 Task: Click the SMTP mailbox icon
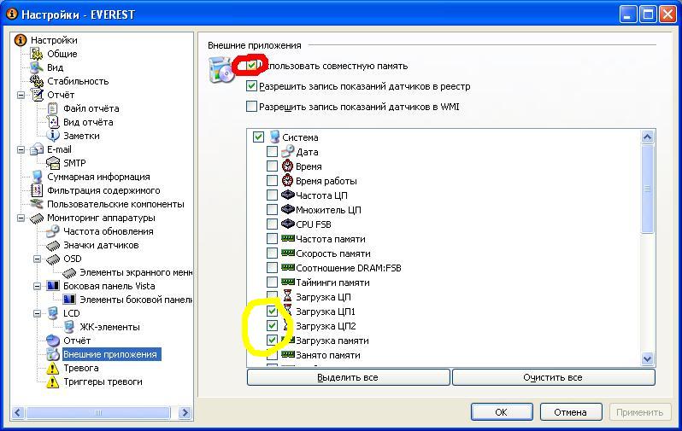point(53,163)
